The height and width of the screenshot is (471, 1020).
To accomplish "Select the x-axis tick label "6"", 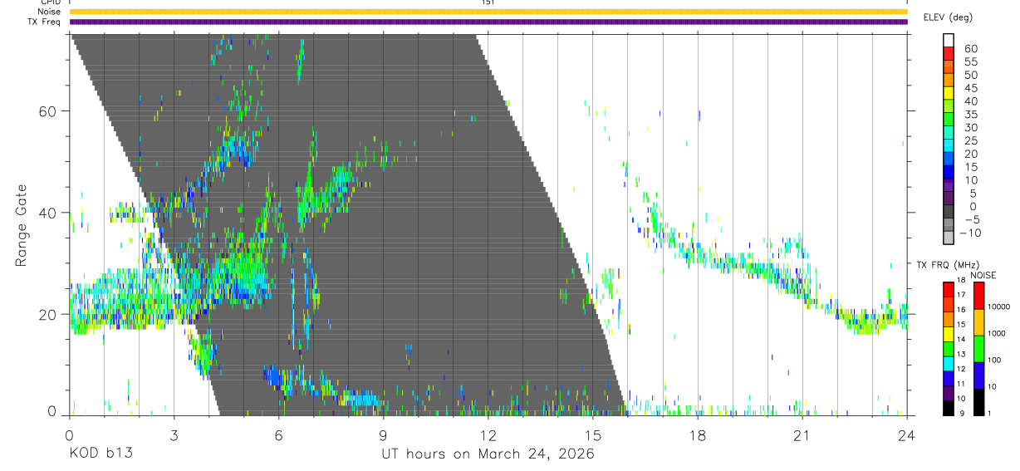I will point(278,434).
